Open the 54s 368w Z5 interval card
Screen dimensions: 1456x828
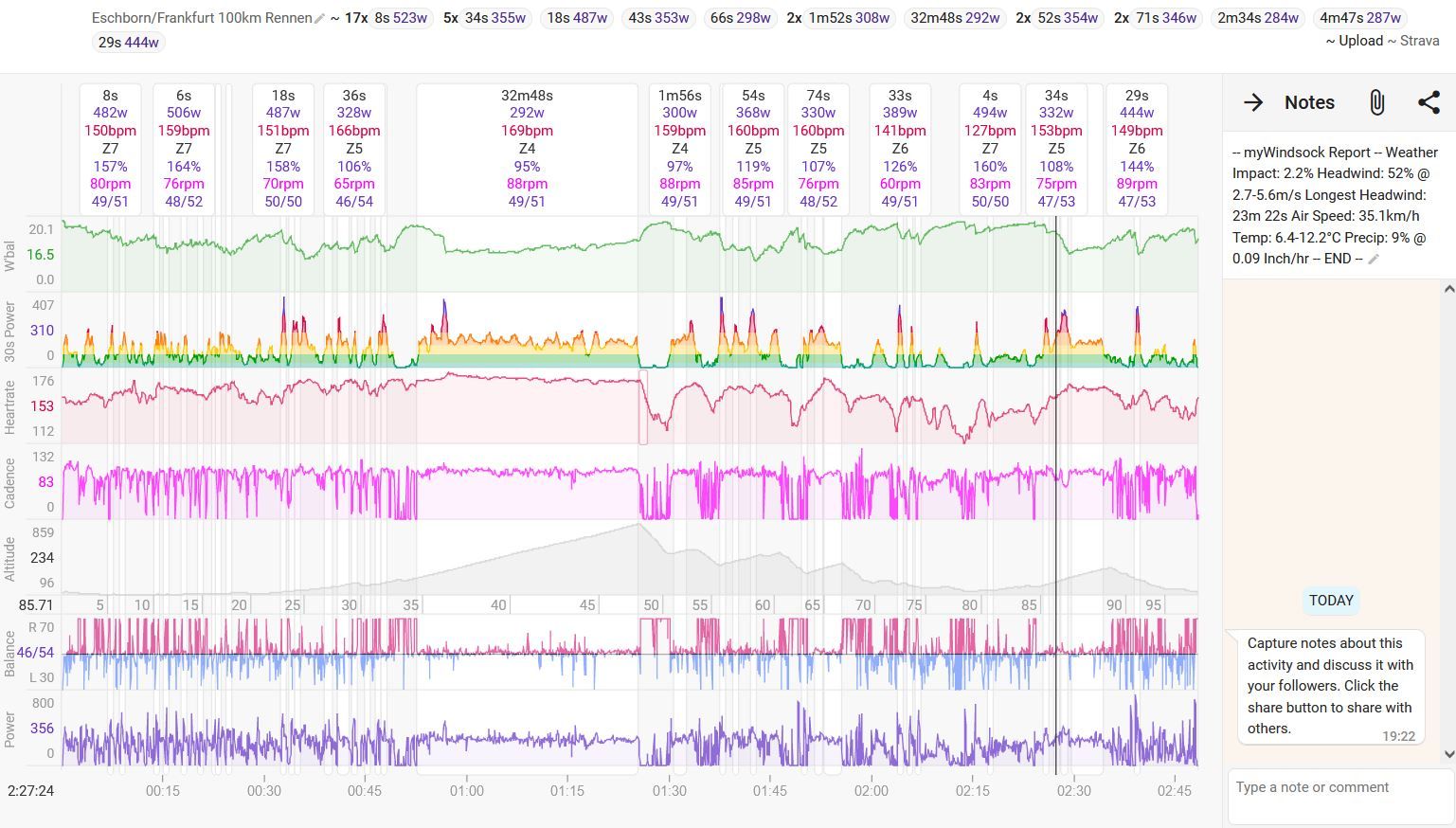click(x=753, y=149)
